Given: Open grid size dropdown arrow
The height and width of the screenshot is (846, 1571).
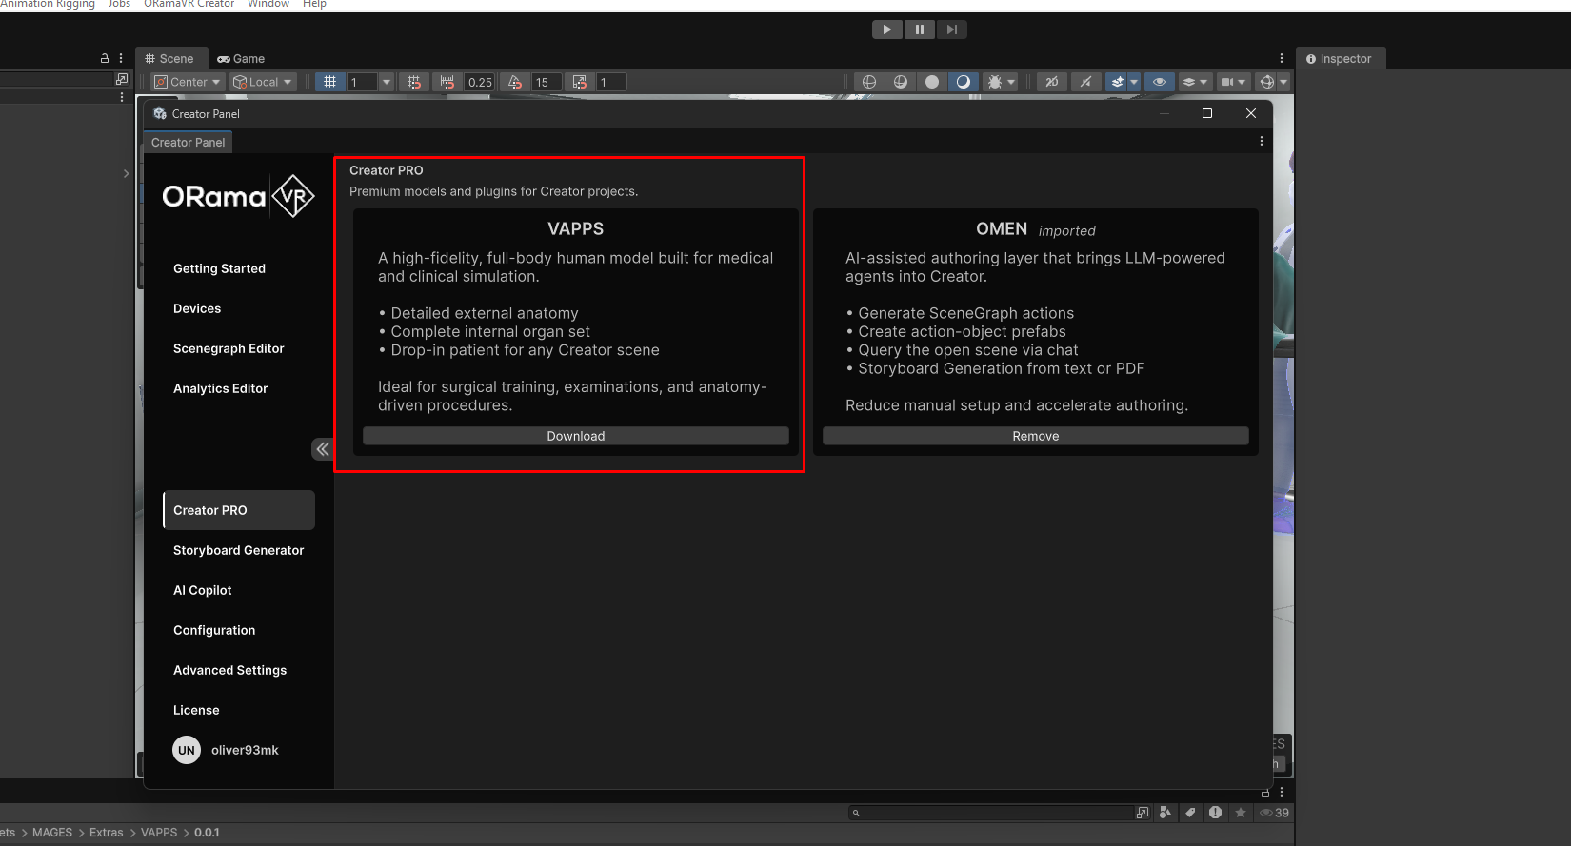Looking at the screenshot, I should 386,82.
